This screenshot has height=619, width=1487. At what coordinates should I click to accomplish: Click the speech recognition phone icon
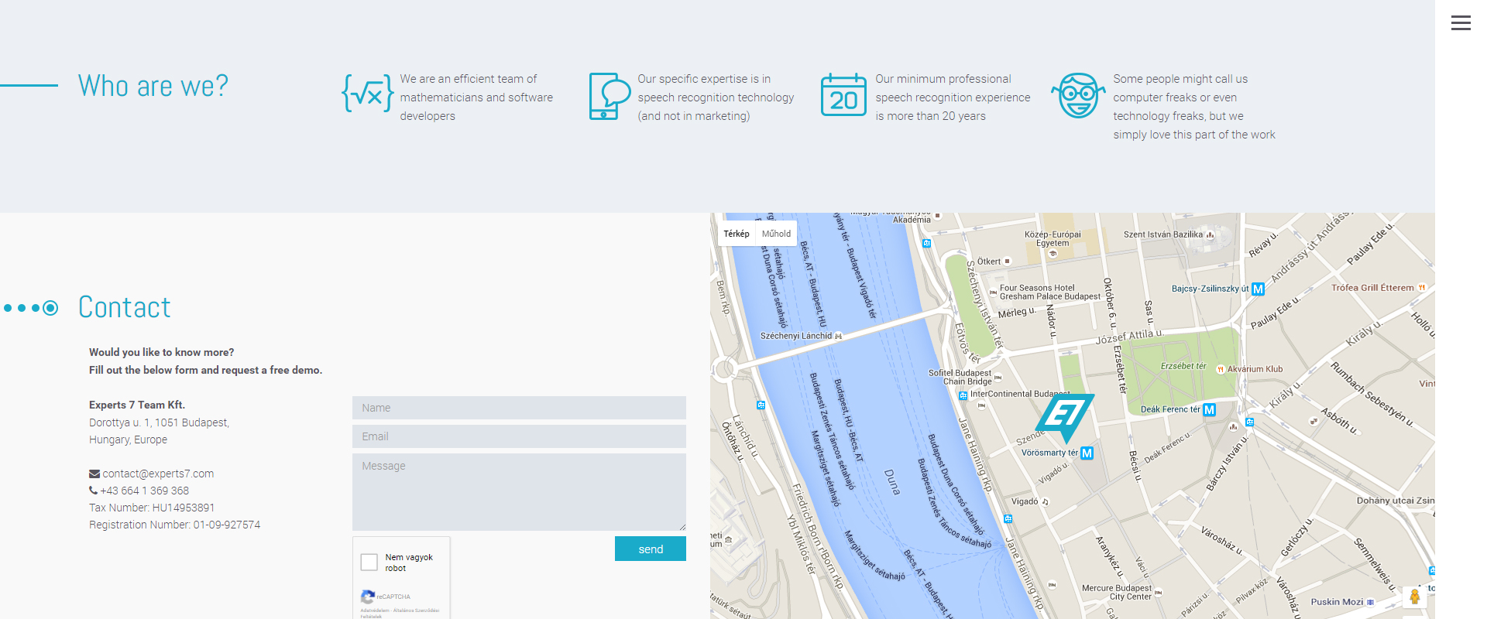[609, 96]
